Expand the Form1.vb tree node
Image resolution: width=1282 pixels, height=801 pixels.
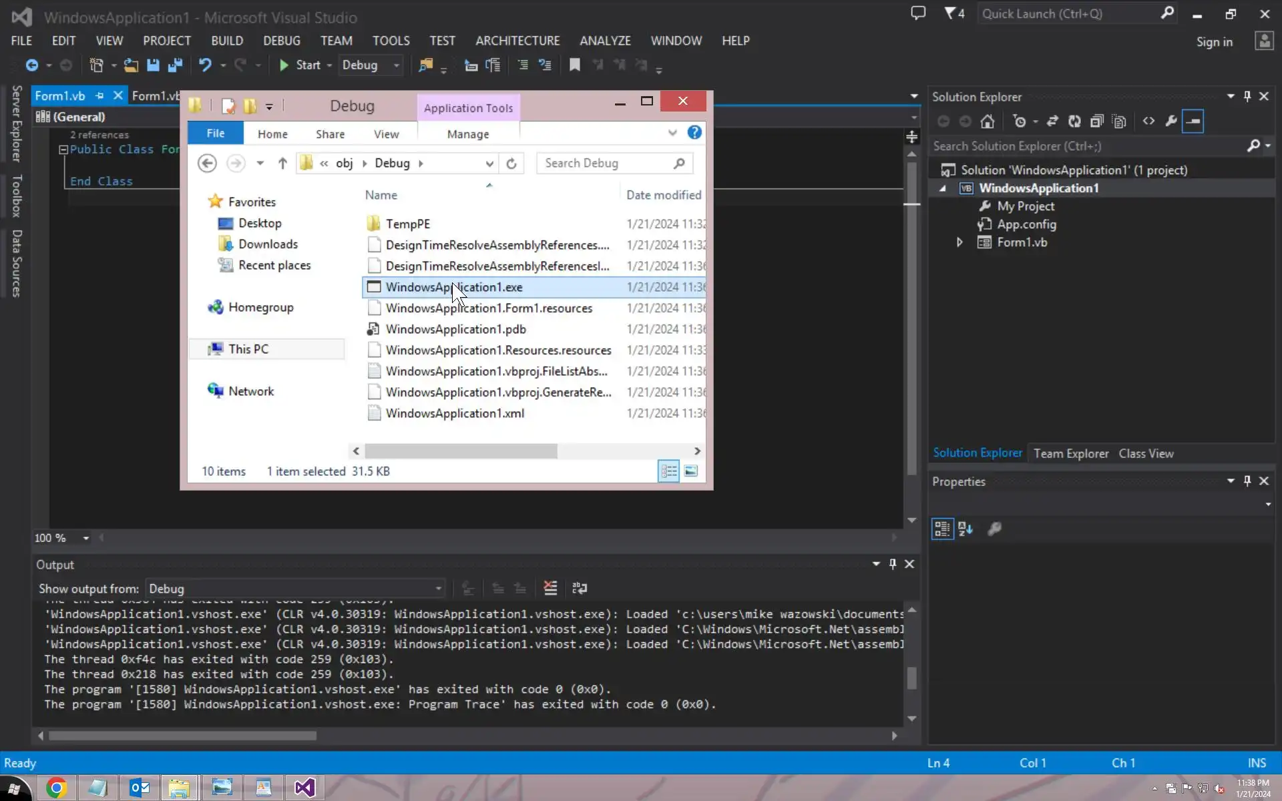point(959,242)
